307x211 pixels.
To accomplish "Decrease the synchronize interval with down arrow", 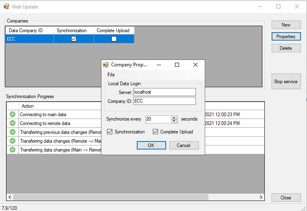I will coord(174,121).
